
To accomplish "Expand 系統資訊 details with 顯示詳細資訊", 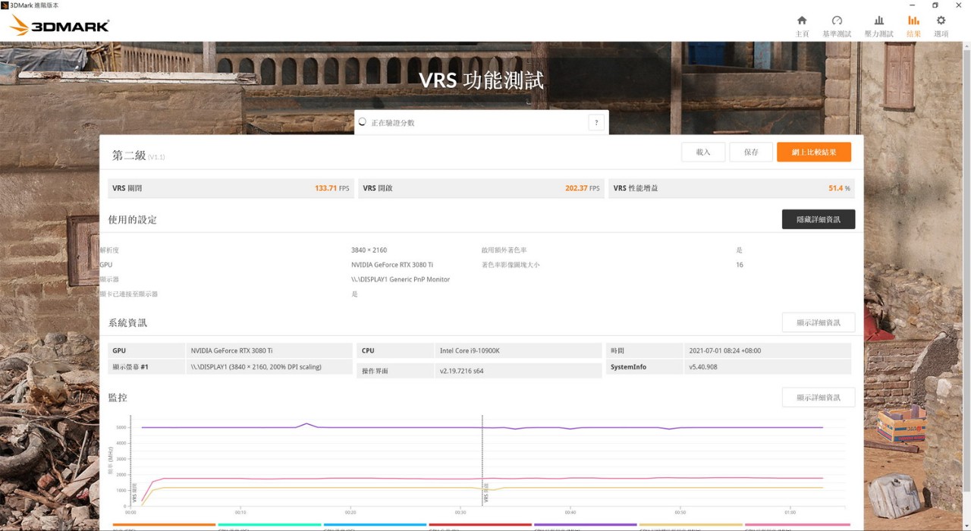I will coord(819,322).
